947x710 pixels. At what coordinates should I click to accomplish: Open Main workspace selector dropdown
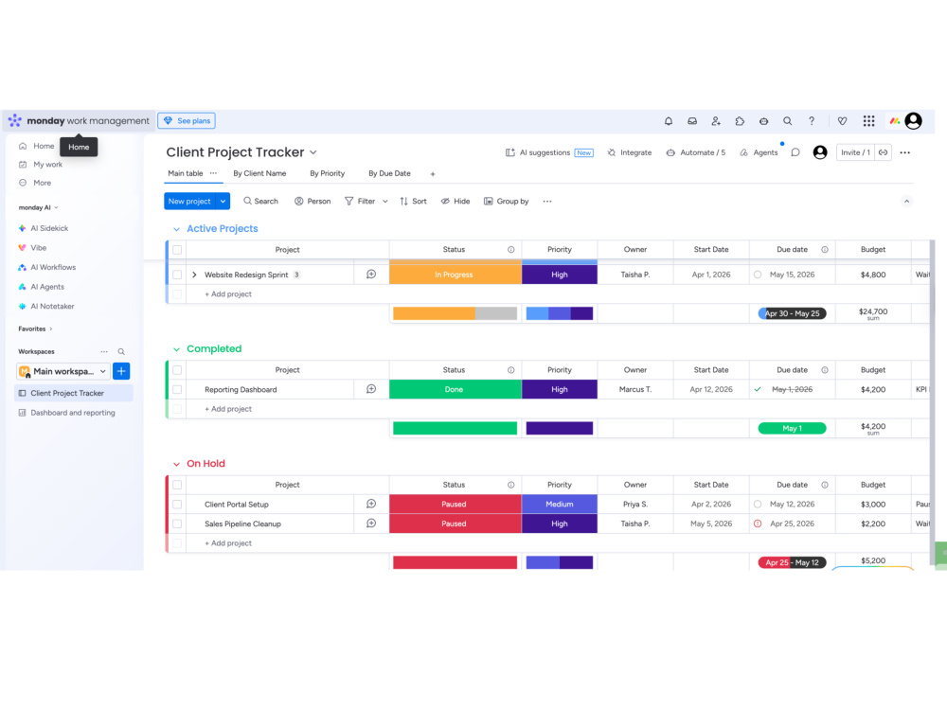coord(63,371)
